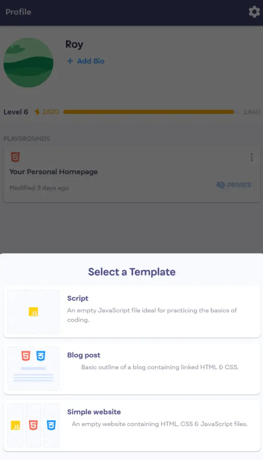Click the Profile header title

point(18,12)
